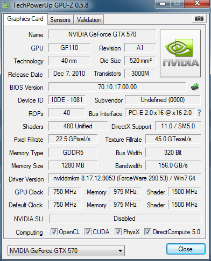Toggle the DirectCompute 5.0 checkbox
211x261 pixels.
pyautogui.click(x=147, y=232)
